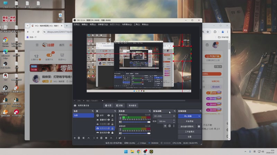Open mixer panel kebab menu at bottom
This screenshot has width=277, height=155.
[125, 138]
